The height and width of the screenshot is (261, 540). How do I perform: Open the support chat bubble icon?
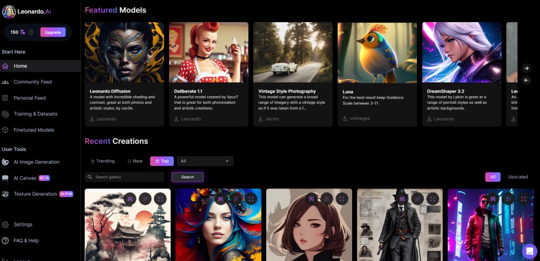(x=529, y=251)
